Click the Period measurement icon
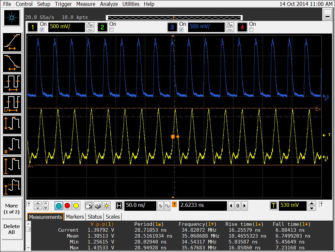 12,83
